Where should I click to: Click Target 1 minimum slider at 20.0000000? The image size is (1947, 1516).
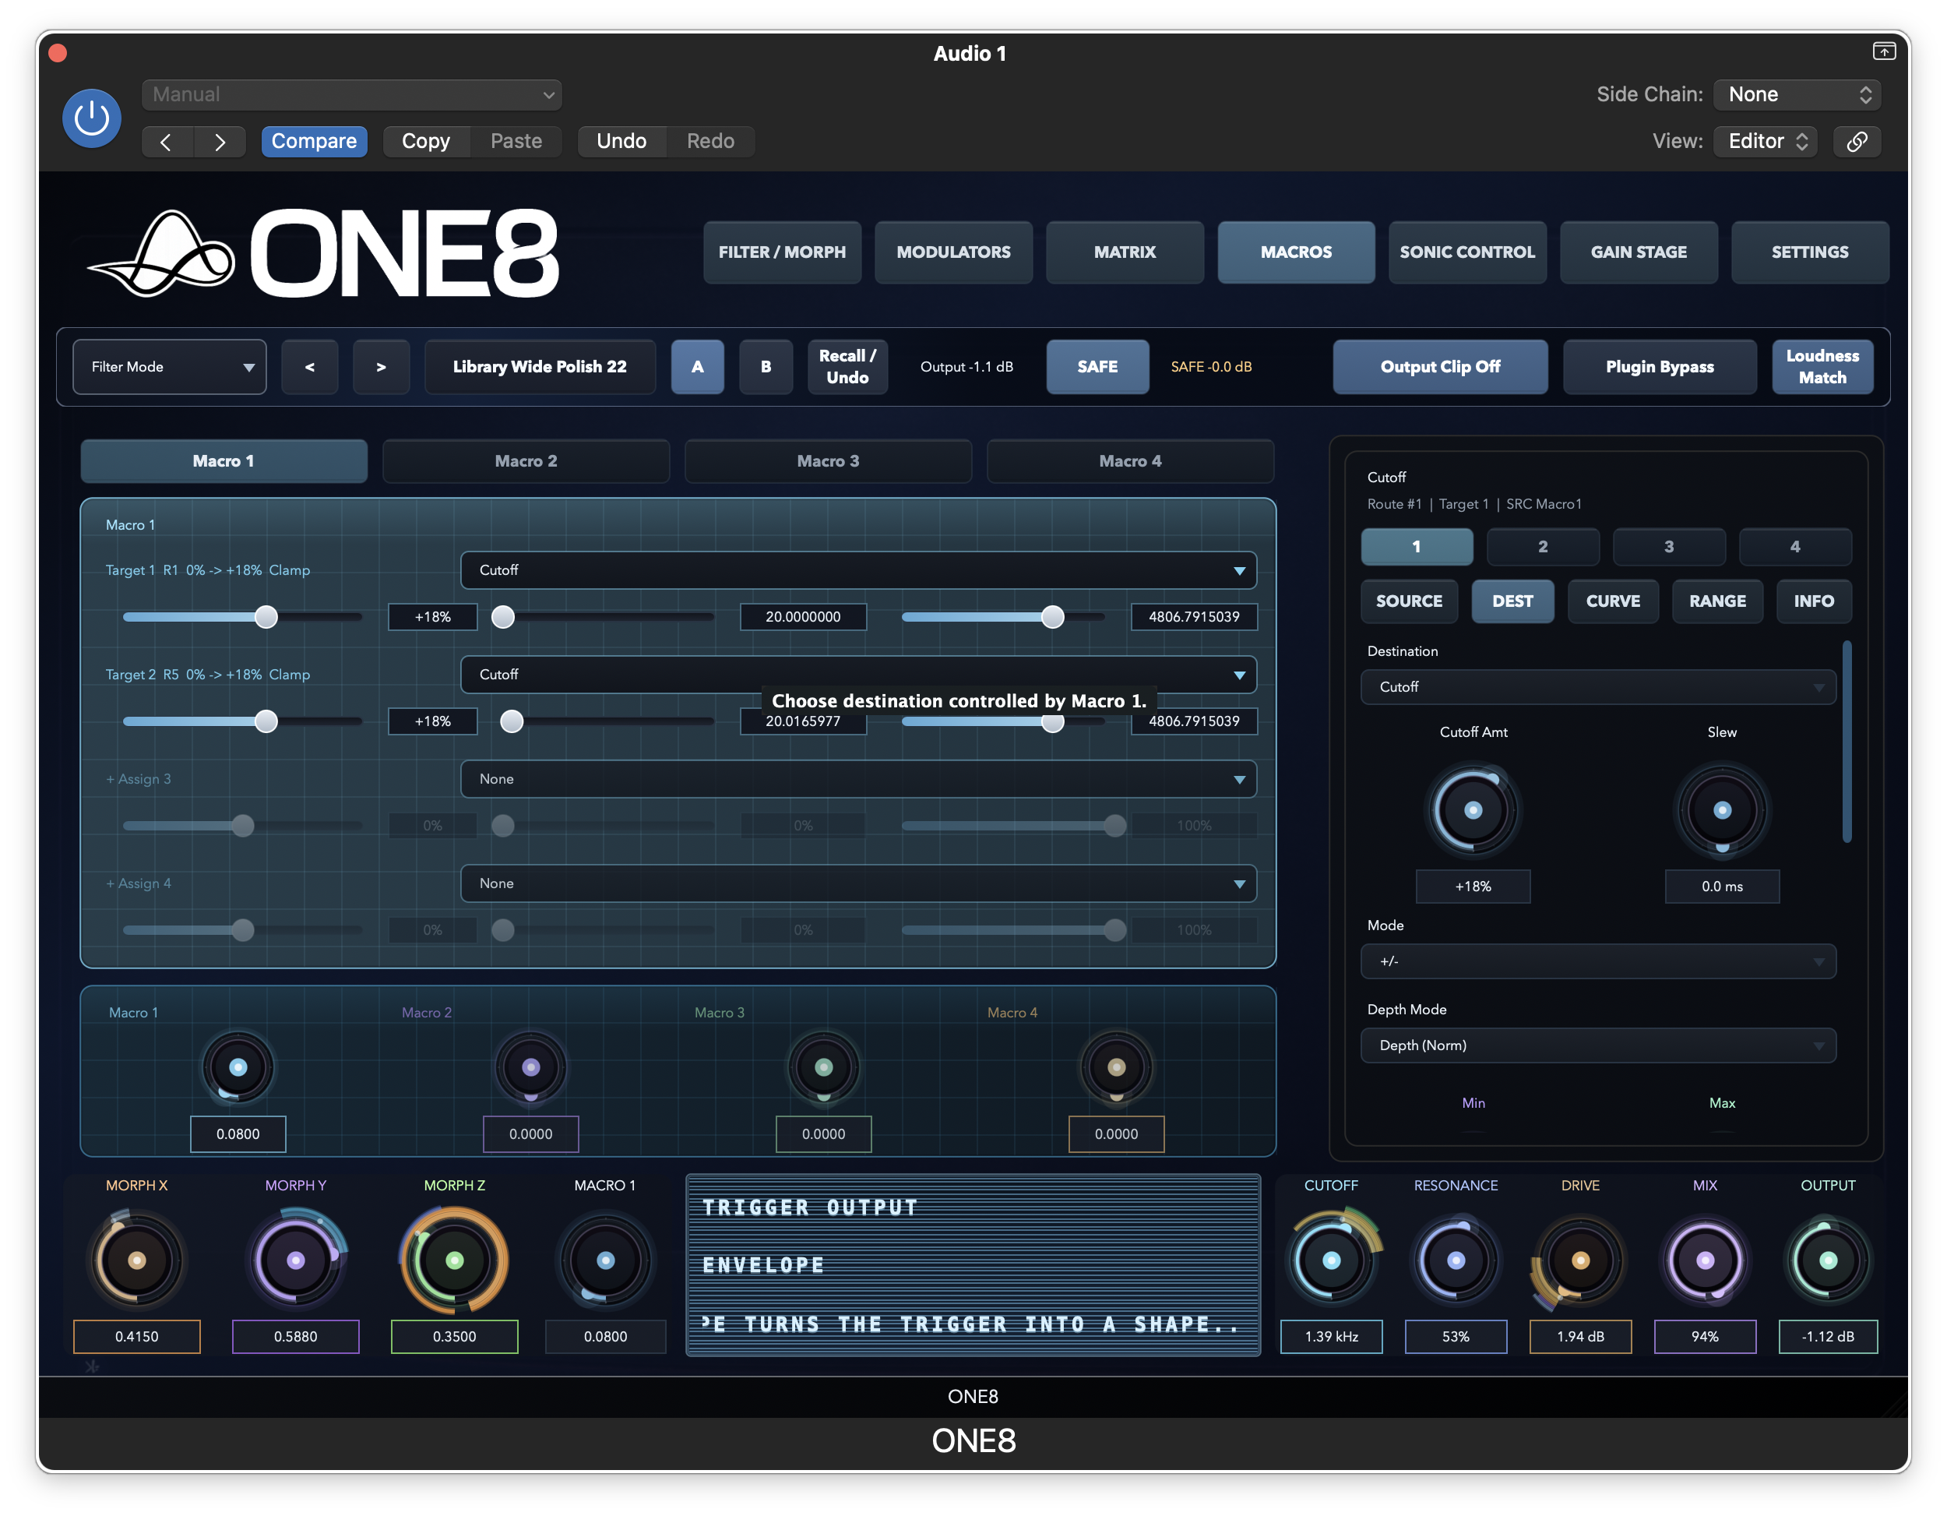pyautogui.click(x=604, y=616)
